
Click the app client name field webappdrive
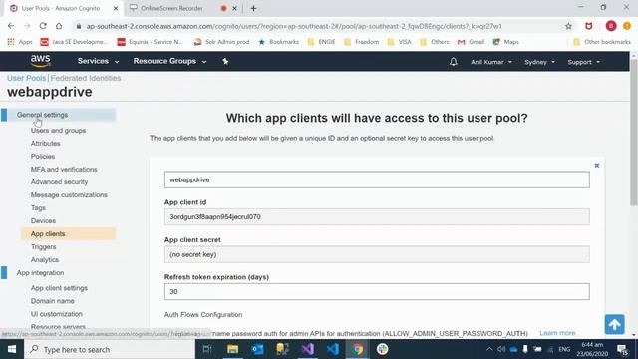point(377,179)
